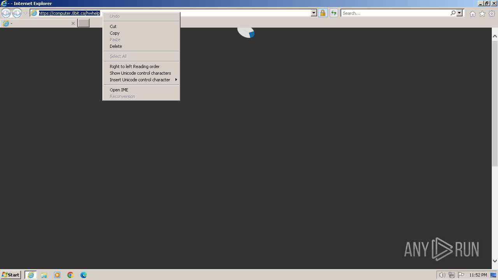Open the Favorites star icon
Screen dimensions: 498x280
click(482, 14)
